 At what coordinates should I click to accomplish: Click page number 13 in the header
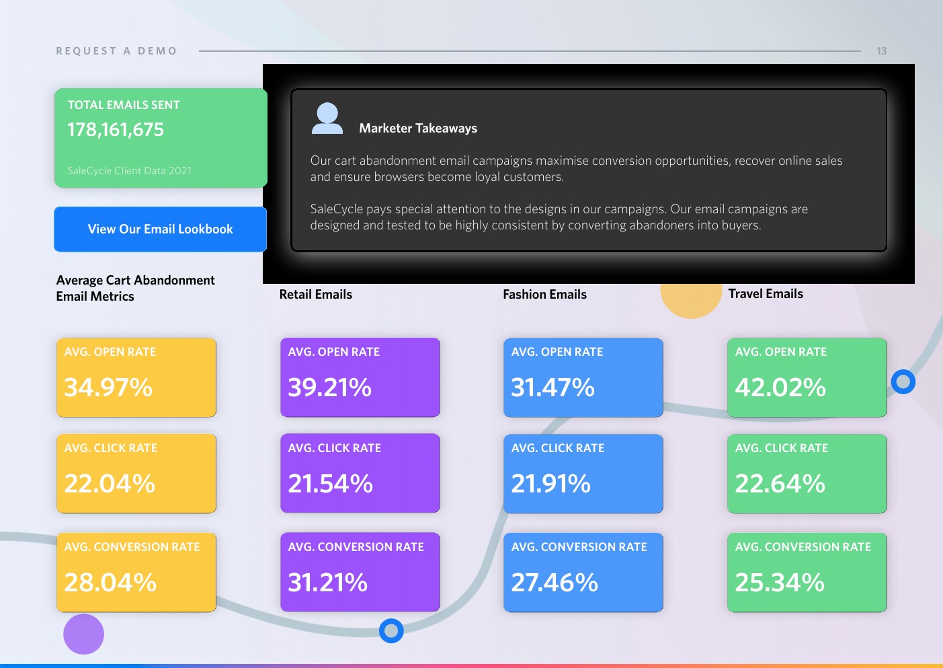[881, 51]
